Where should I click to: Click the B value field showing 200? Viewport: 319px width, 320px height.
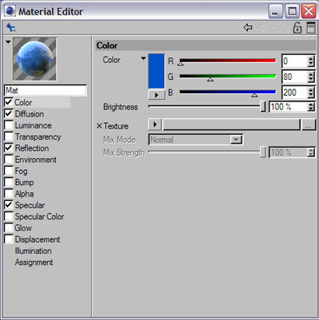coord(294,93)
